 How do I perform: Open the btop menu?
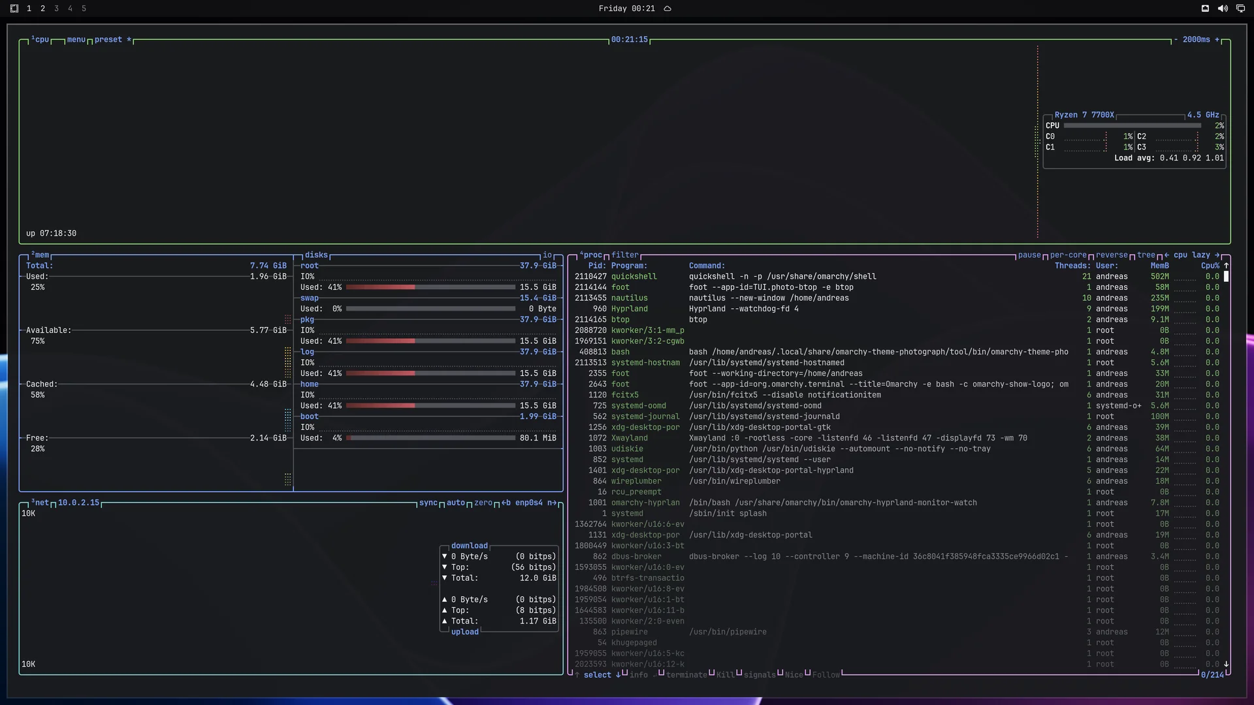tap(76, 40)
